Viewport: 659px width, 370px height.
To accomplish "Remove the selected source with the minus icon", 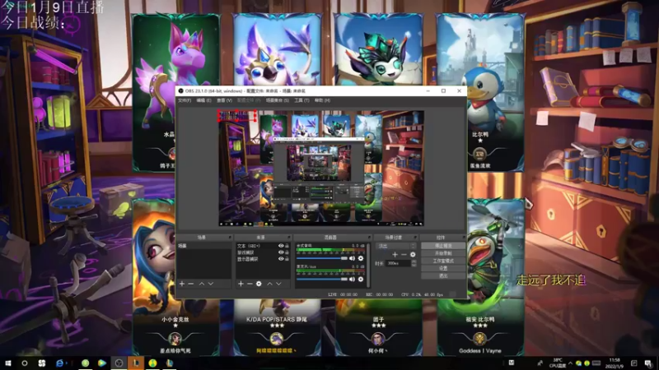I will [250, 284].
